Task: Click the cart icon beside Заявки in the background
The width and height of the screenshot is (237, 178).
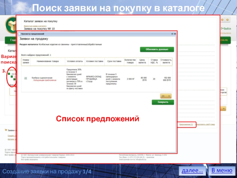Action: [6, 130]
